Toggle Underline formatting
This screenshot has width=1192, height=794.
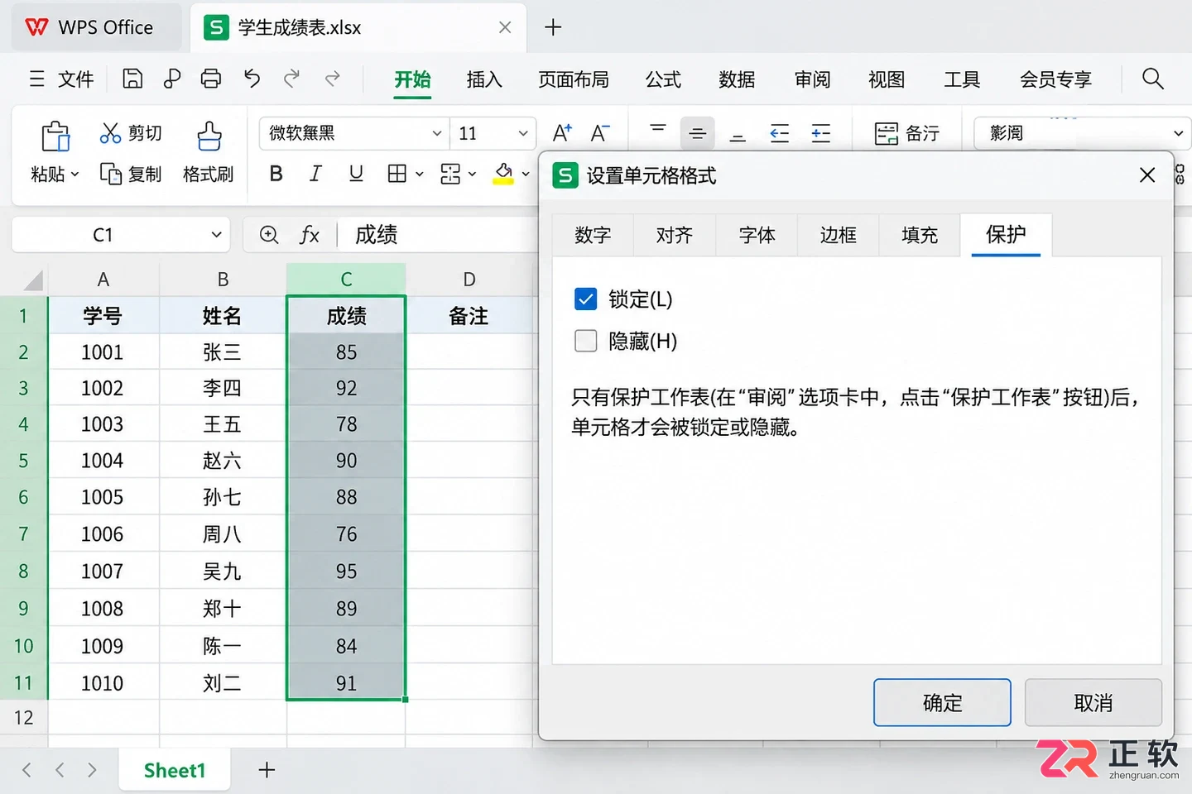pos(356,174)
